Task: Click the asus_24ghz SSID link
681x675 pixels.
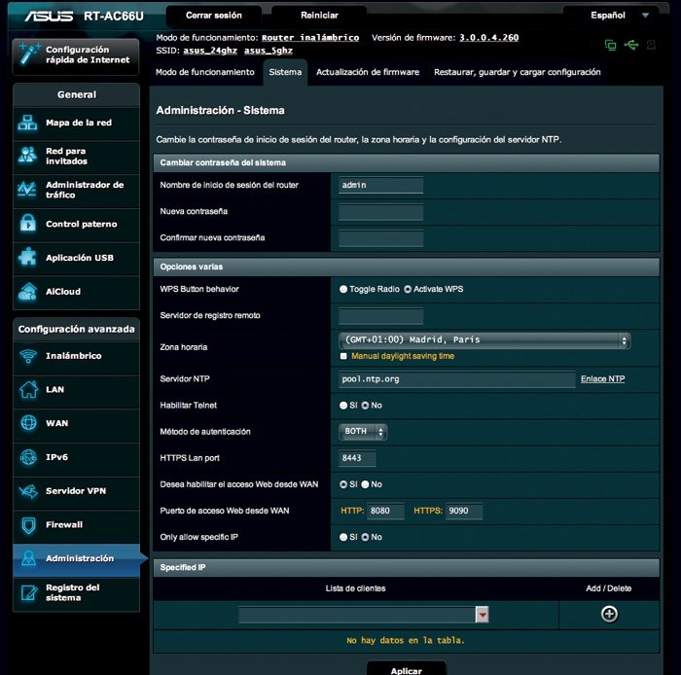Action: (x=210, y=51)
